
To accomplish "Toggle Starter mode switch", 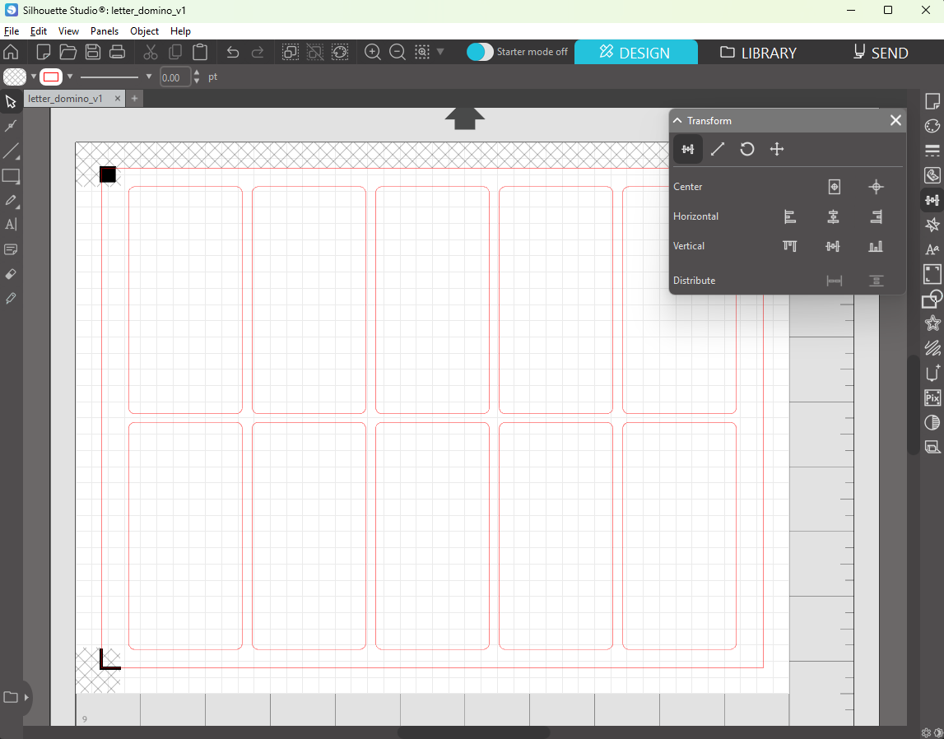I will pyautogui.click(x=480, y=52).
